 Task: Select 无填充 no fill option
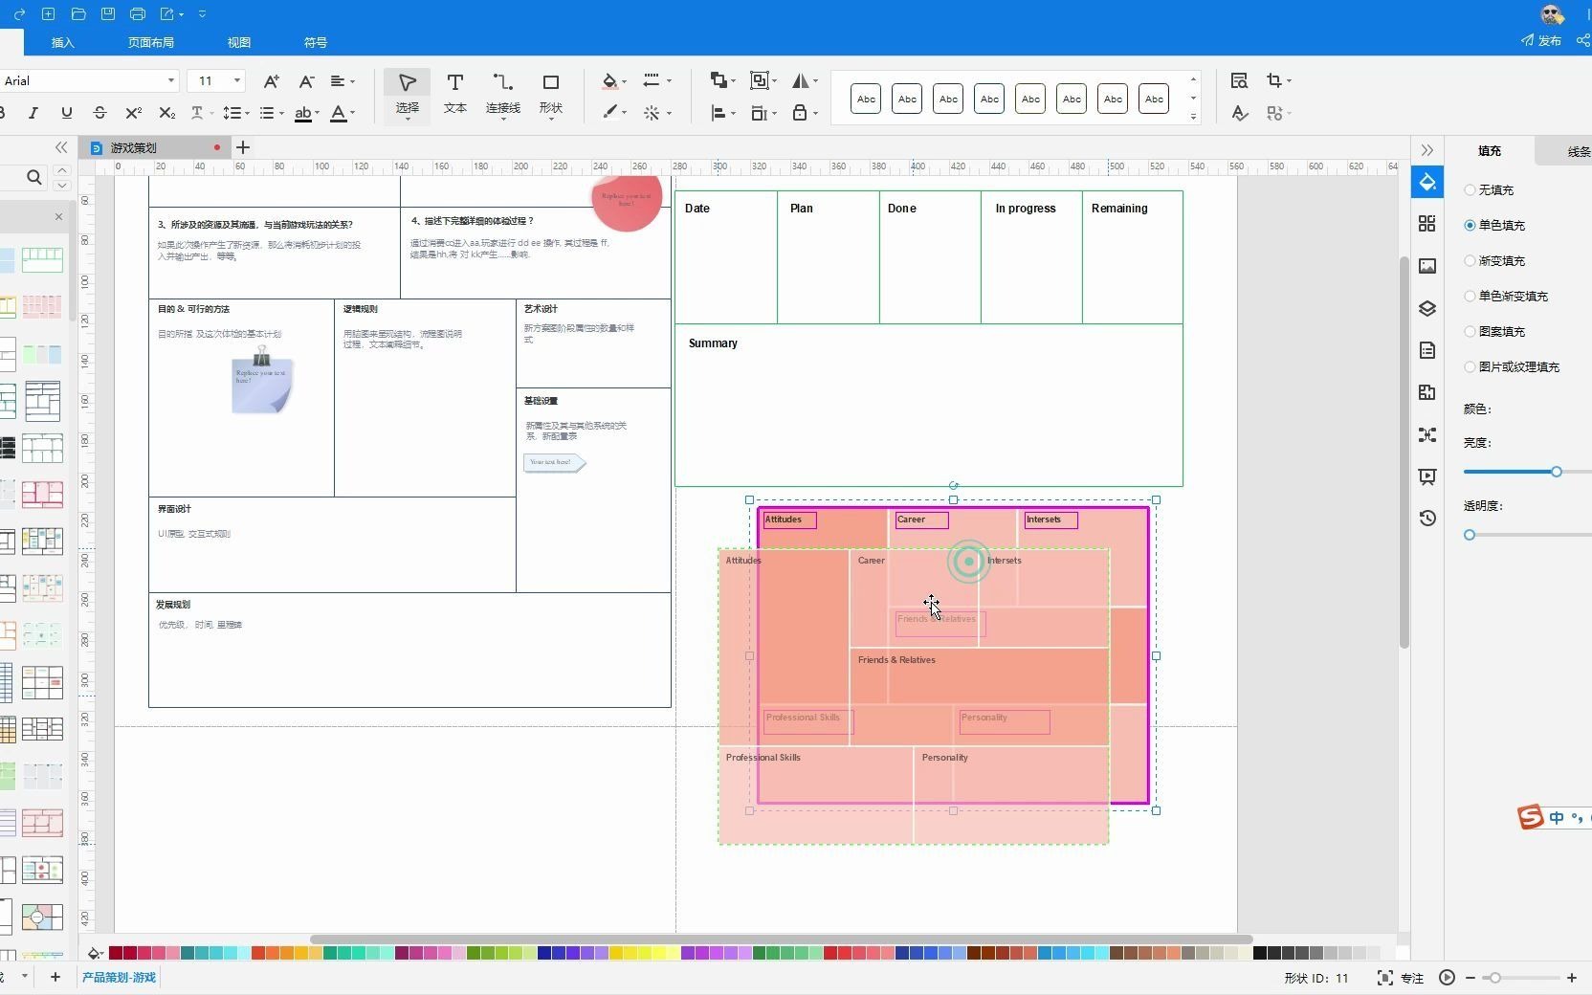1489,190
